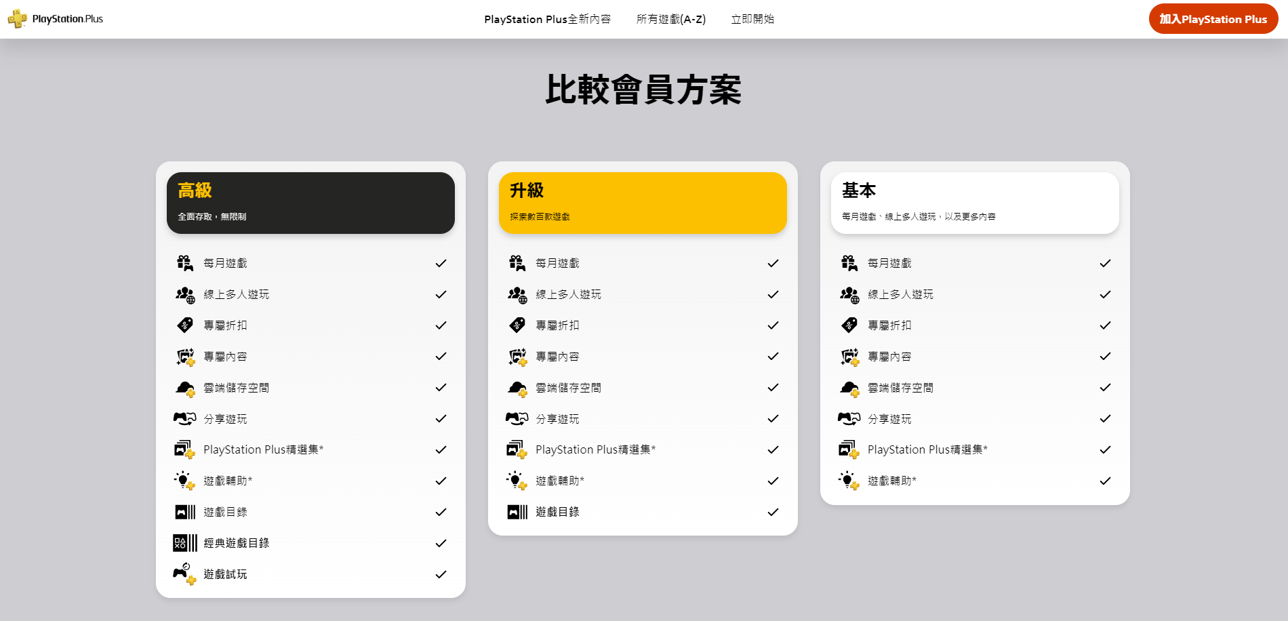Click 經典遊戲目錄 text in 高級 plan
Screen dimensions: 1288x621
(x=236, y=543)
